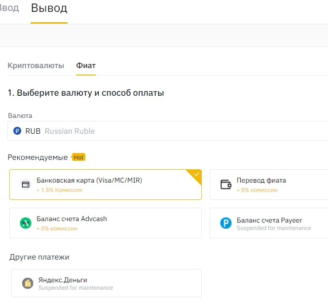Click the blue Payeer logo icon
This screenshot has height=304, width=328.
[x=226, y=223]
